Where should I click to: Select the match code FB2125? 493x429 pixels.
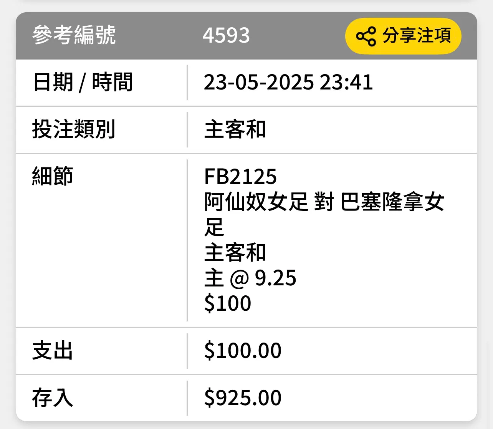240,177
